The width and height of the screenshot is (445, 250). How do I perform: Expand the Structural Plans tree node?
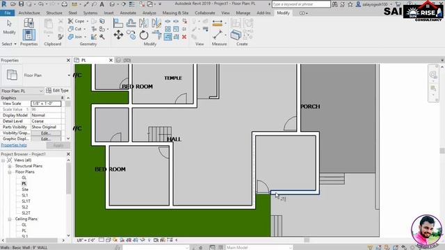pyautogui.click(x=10, y=166)
